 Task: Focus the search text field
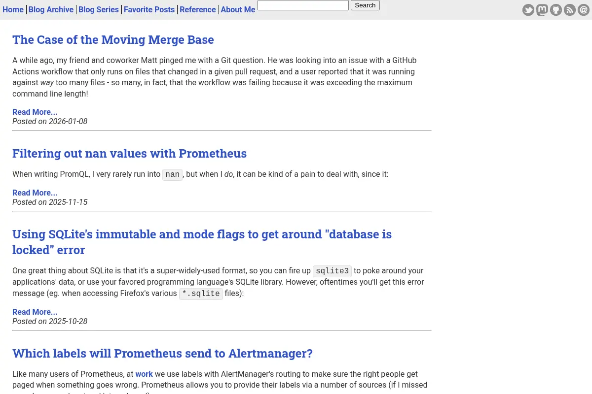[303, 5]
